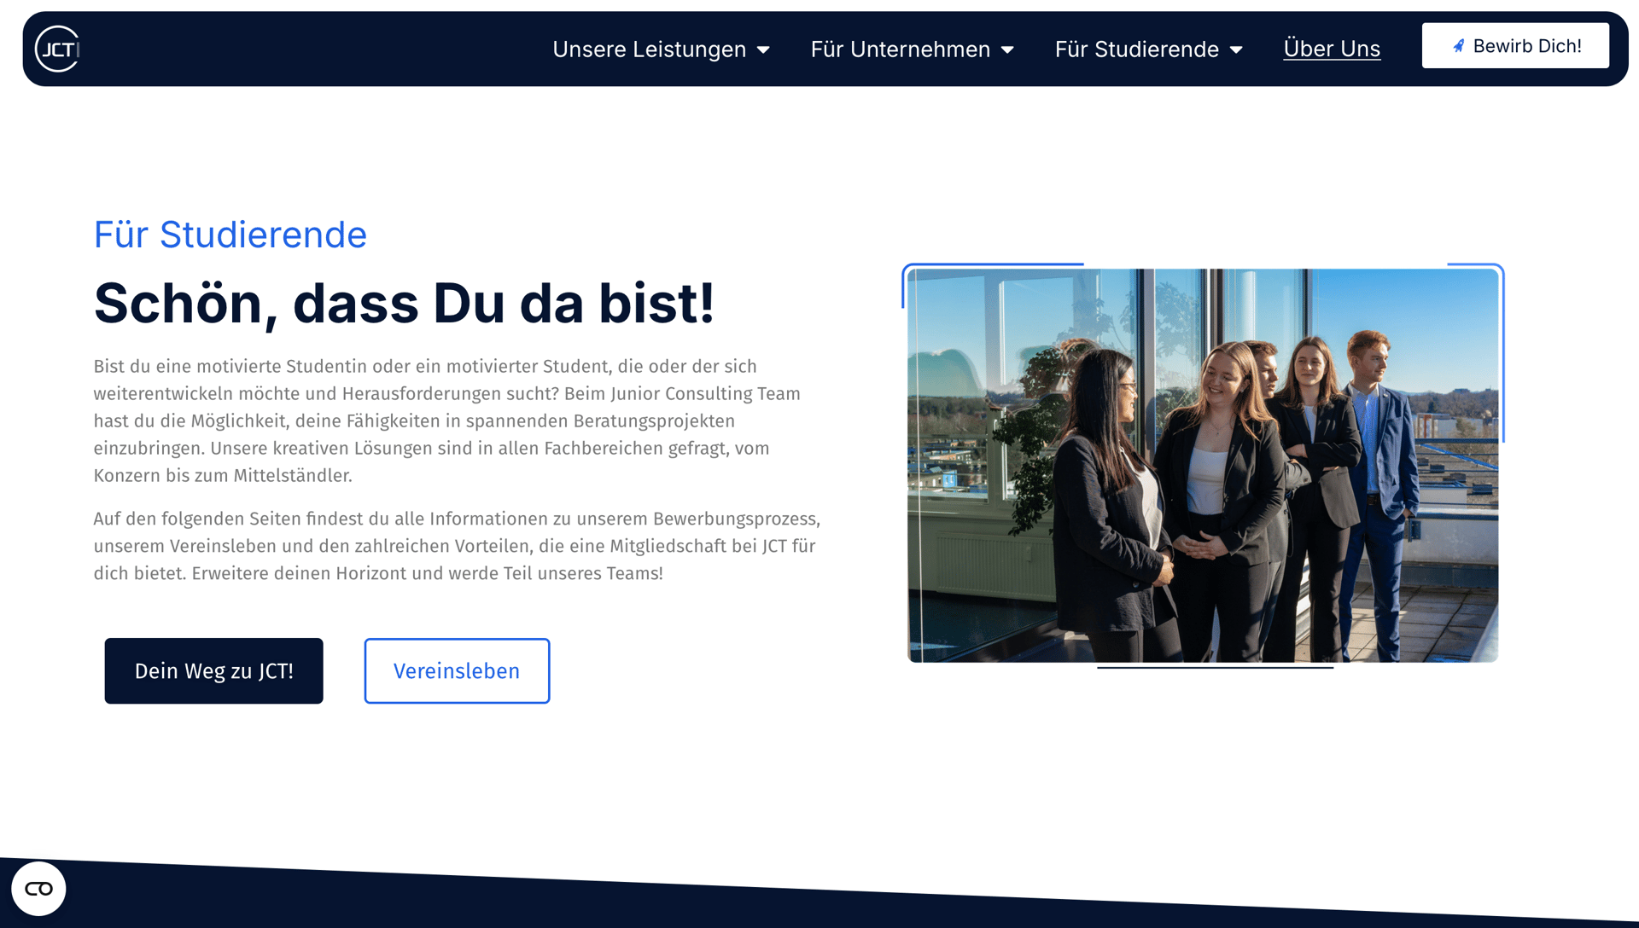
Task: Click the JCT logo in the navbar
Action: click(x=57, y=49)
